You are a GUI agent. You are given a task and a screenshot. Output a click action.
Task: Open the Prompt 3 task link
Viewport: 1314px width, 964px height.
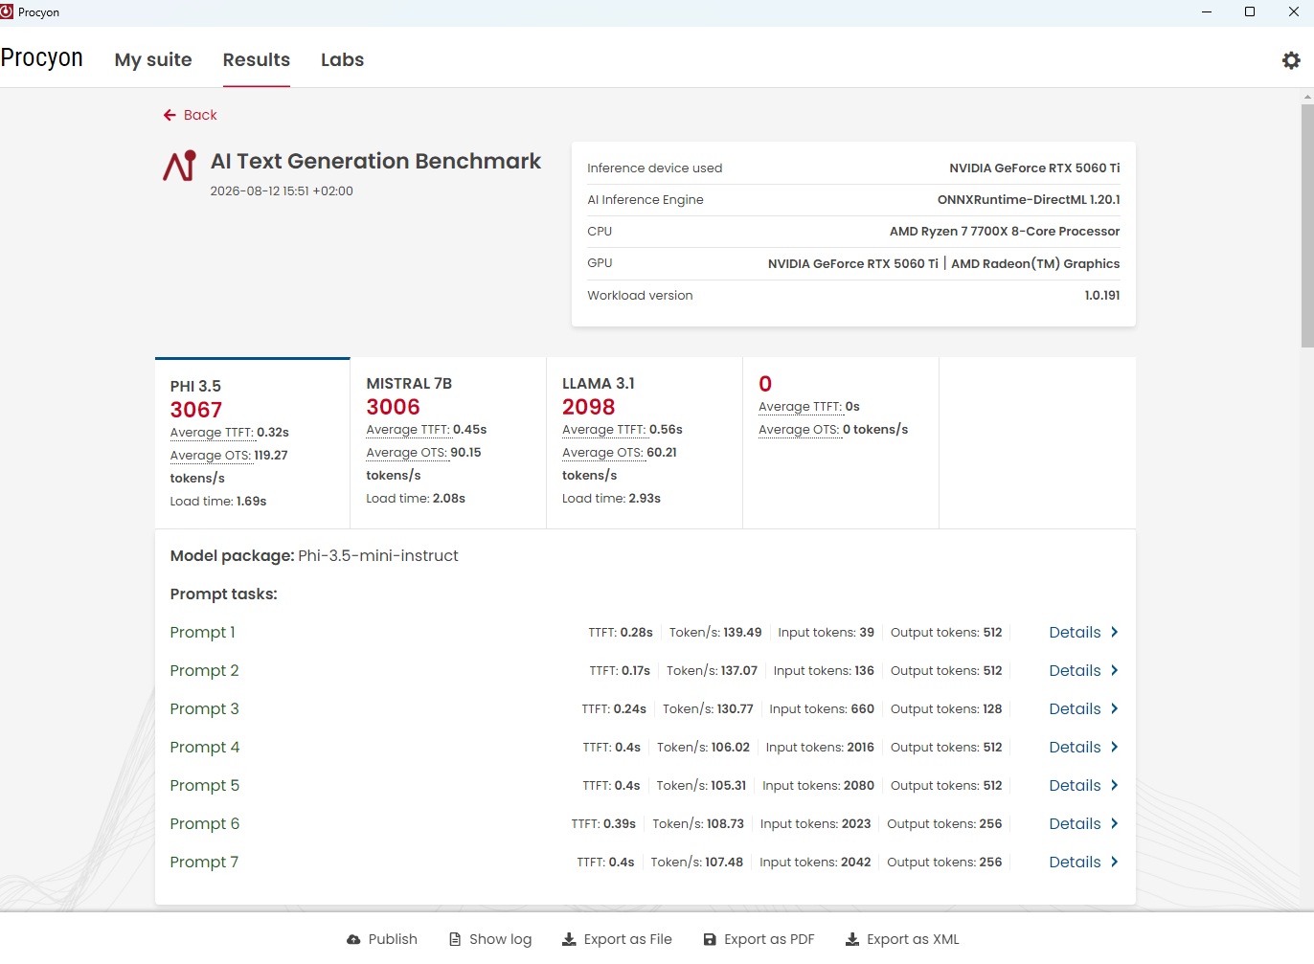(205, 709)
